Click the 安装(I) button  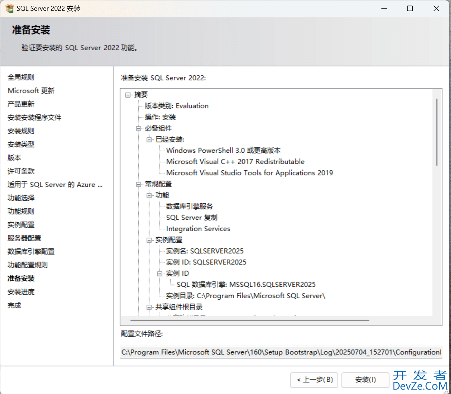(x=365, y=380)
